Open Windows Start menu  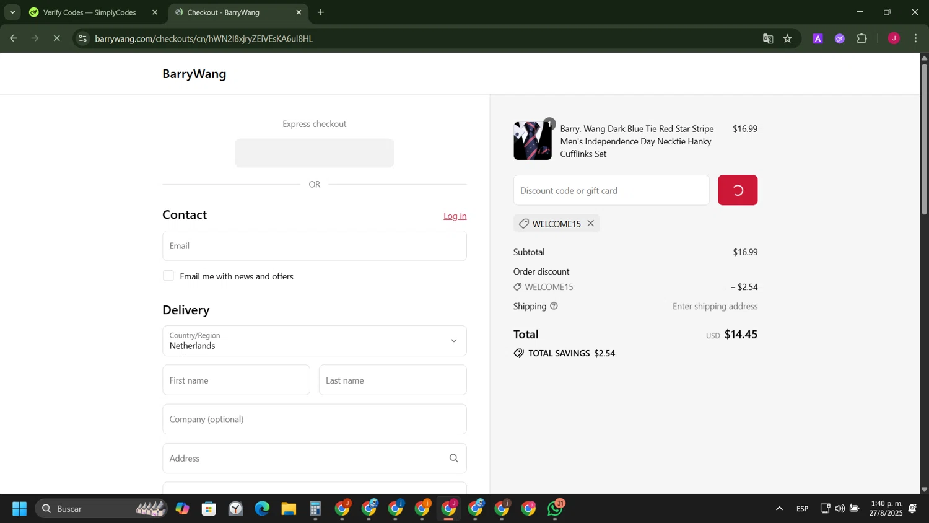coord(20,509)
